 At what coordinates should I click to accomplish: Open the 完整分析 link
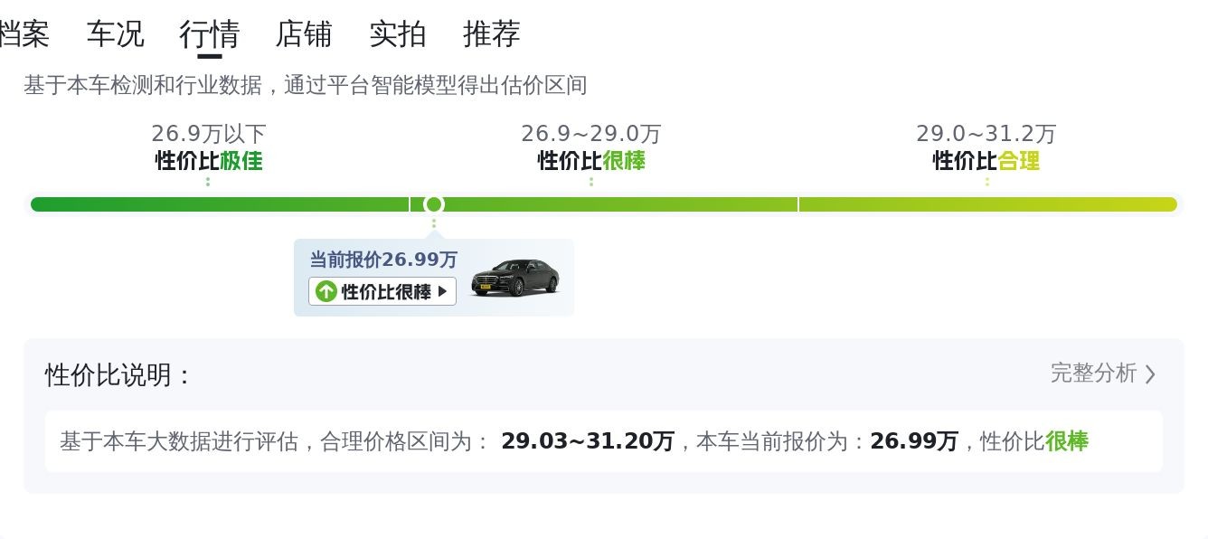pos(1093,374)
